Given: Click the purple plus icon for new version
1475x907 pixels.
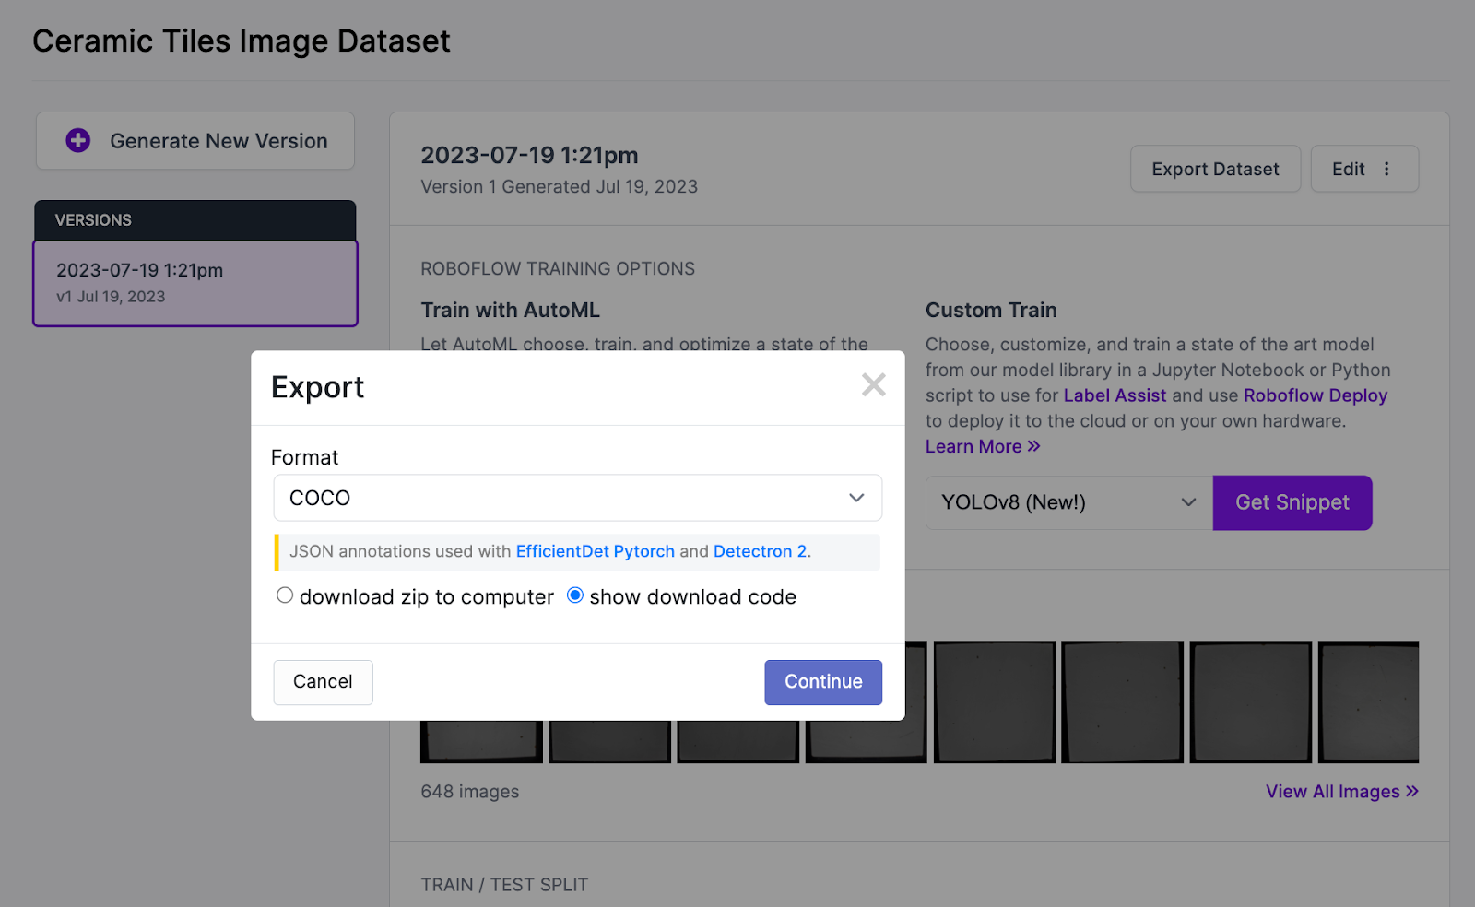Looking at the screenshot, I should pyautogui.click(x=78, y=141).
